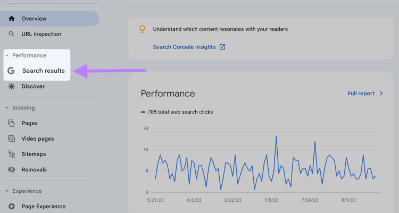Viewport: 399px width, 213px height.
Task: Click the Removals crossed-eye icon
Action: [12, 170]
